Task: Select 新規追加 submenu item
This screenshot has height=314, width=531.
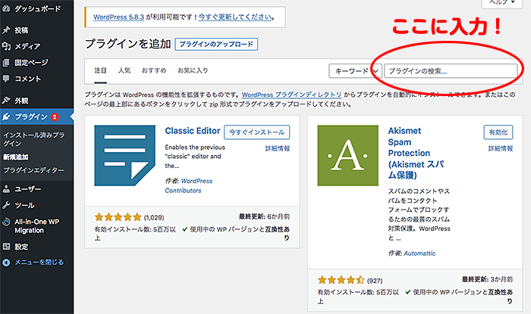Action: point(16,157)
